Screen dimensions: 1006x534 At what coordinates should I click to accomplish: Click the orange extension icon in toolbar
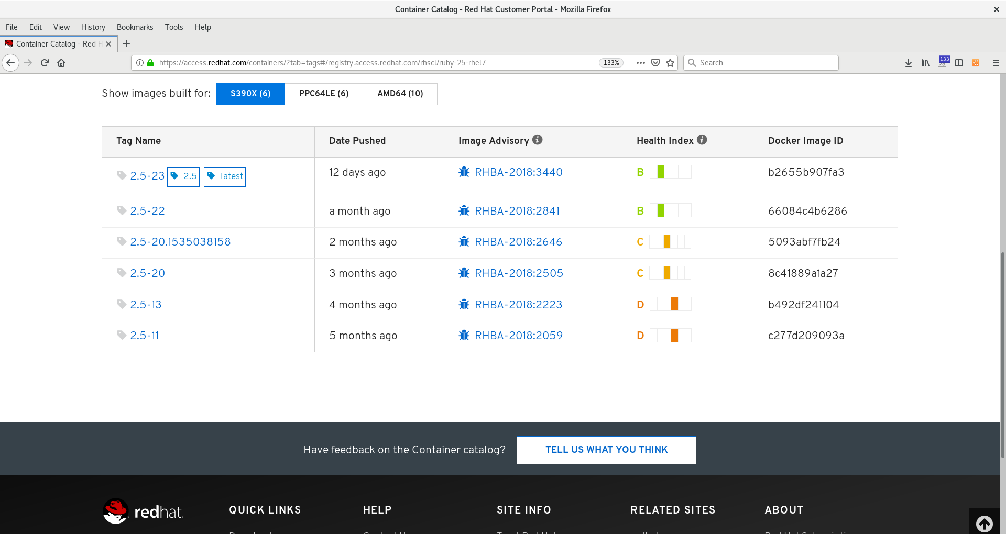(976, 63)
